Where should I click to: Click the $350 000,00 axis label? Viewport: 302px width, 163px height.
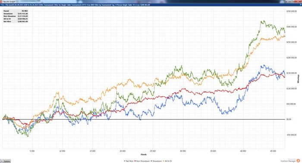click(x=291, y=11)
